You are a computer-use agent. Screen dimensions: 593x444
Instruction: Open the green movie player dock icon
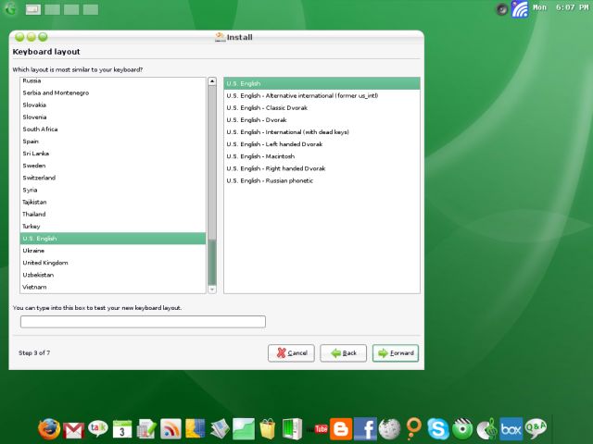pyautogui.click(x=462, y=429)
